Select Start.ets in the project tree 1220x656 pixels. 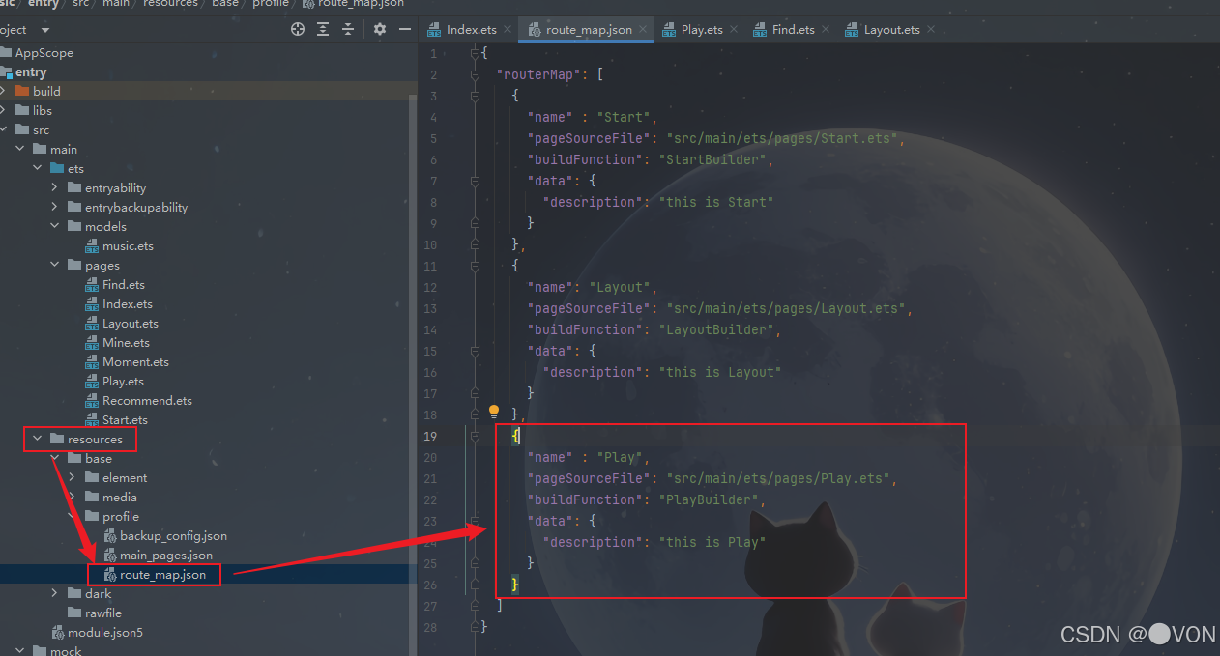[125, 419]
